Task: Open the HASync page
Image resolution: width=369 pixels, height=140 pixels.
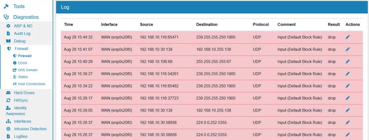Action: (x=22, y=100)
